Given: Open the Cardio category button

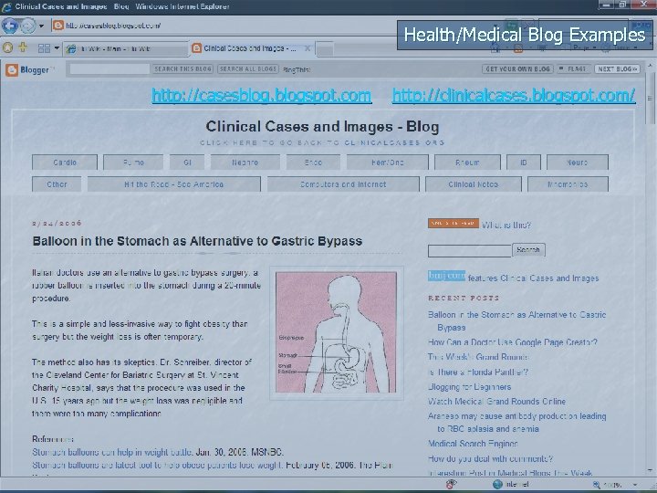Looking at the screenshot, I should coord(65,163).
